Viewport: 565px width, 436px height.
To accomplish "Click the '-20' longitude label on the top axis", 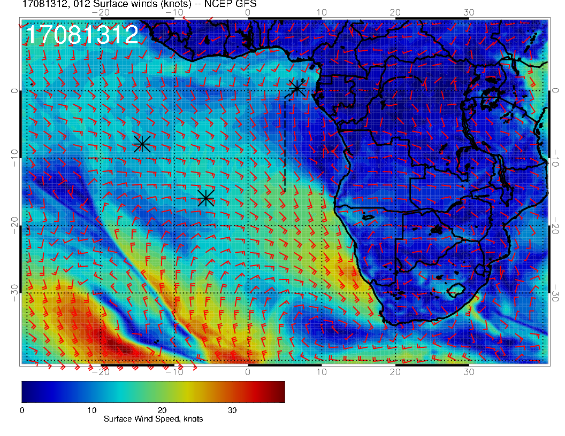I will [101, 12].
